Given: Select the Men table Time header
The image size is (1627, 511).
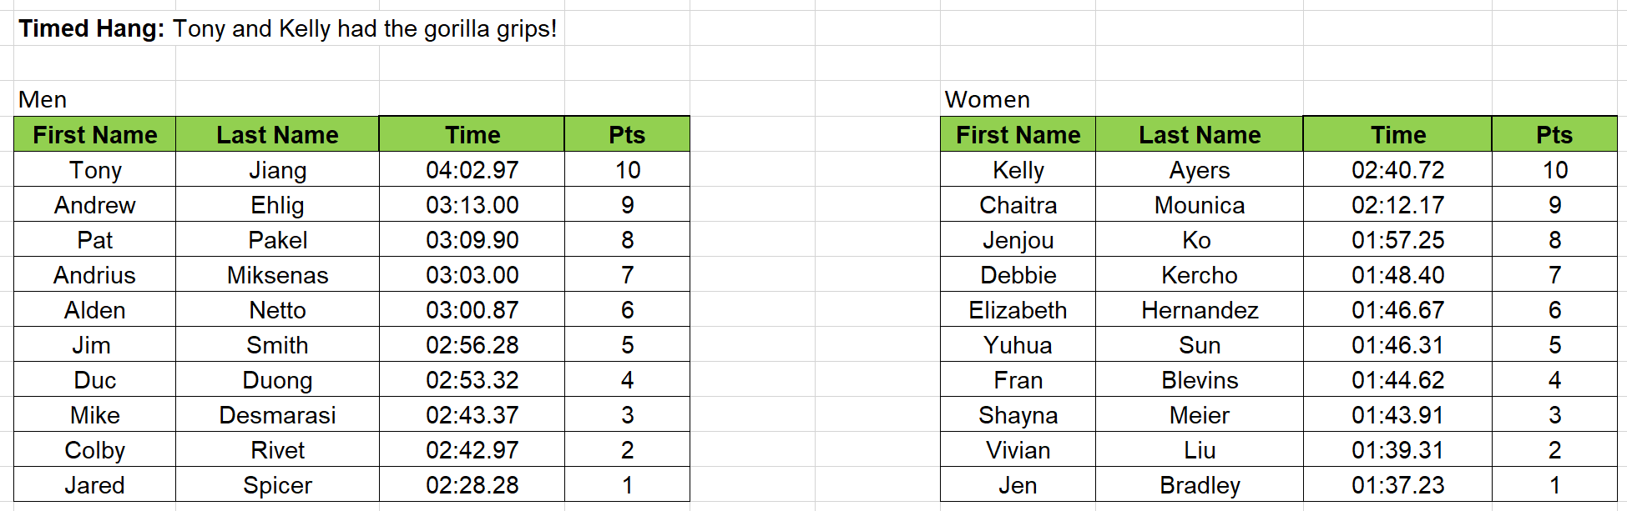Looking at the screenshot, I should click(472, 134).
